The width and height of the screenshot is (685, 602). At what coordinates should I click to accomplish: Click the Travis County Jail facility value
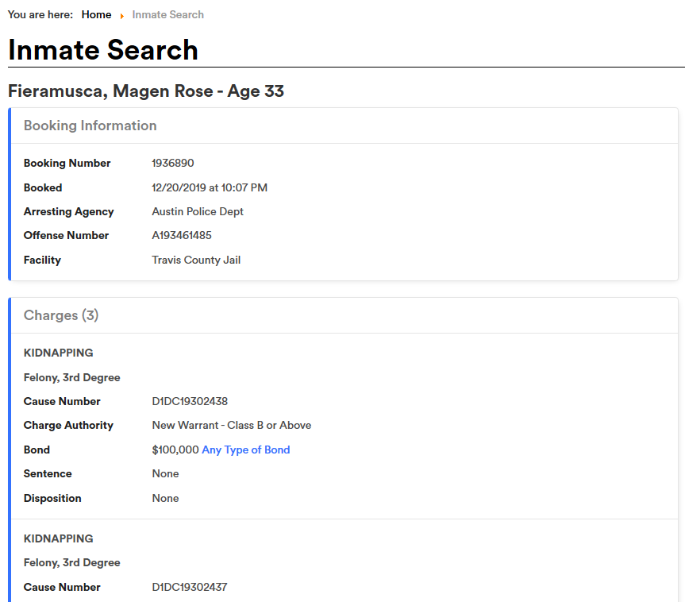click(x=196, y=260)
